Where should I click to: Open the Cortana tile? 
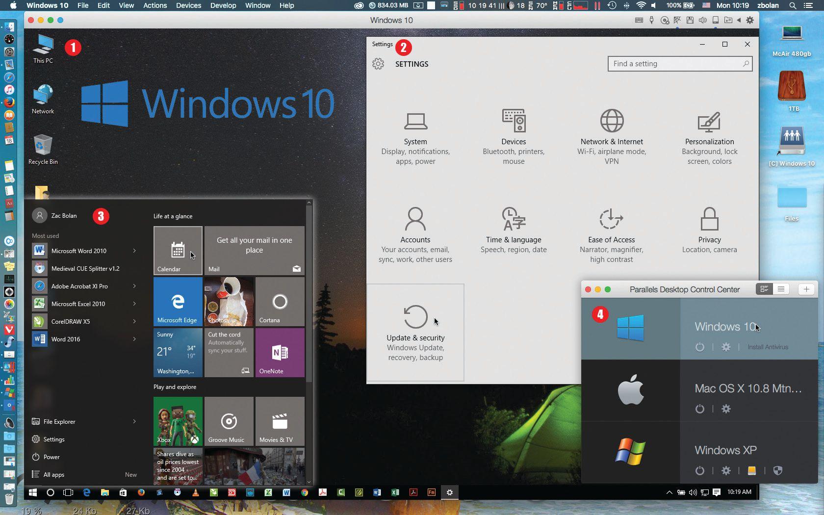point(280,302)
